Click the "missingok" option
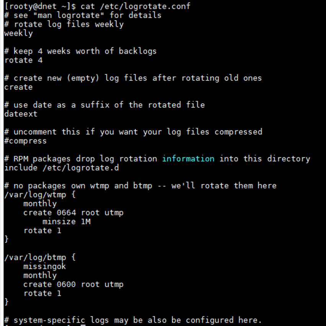Screen dimensions: 326x326 pos(44,266)
